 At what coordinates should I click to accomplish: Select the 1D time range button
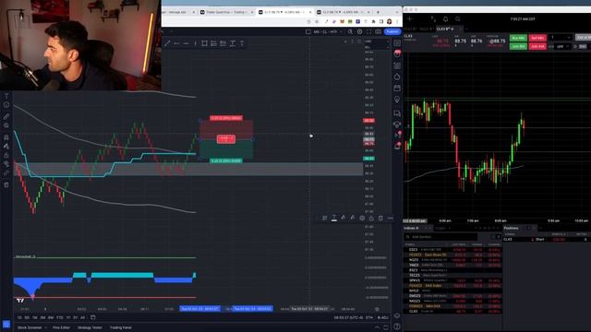coord(19,317)
